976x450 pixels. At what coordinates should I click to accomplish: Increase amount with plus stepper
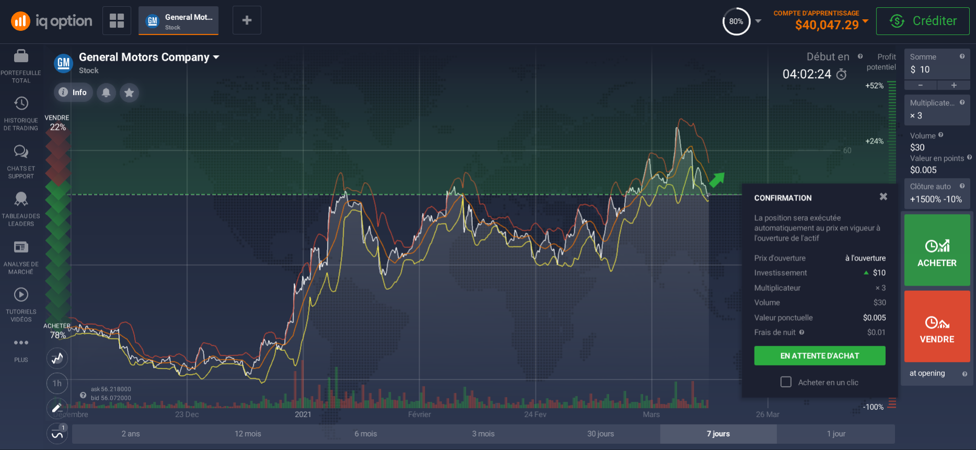[x=954, y=85]
